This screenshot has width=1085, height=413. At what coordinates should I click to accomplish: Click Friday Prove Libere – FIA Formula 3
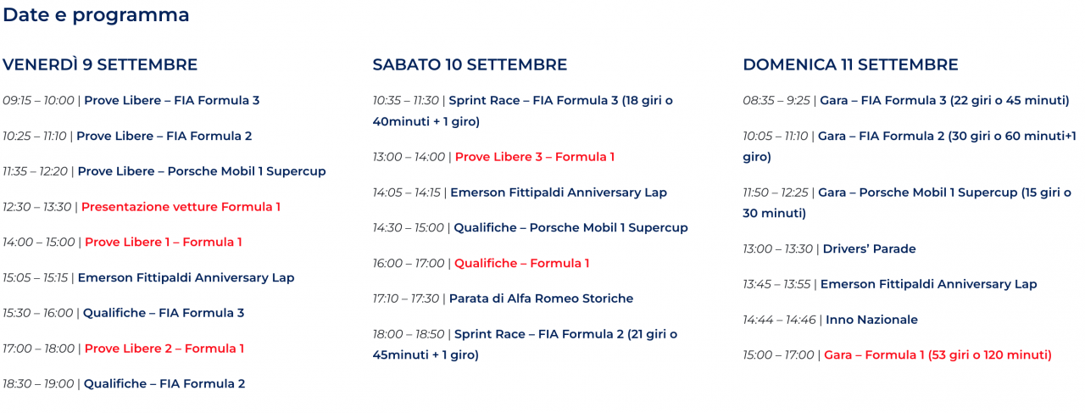[x=171, y=101]
